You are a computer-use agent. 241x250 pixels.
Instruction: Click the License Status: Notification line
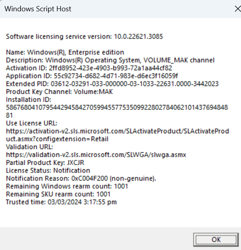(x=48, y=170)
